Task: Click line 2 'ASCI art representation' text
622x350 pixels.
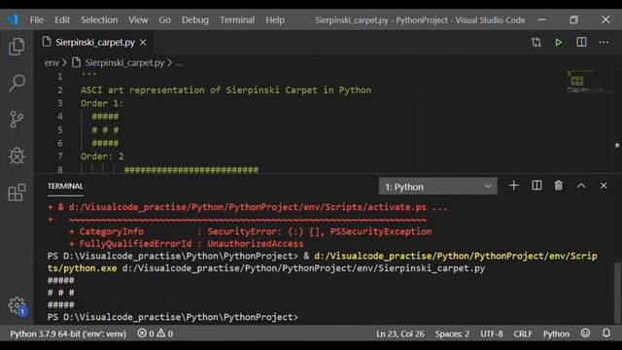Action: point(226,90)
